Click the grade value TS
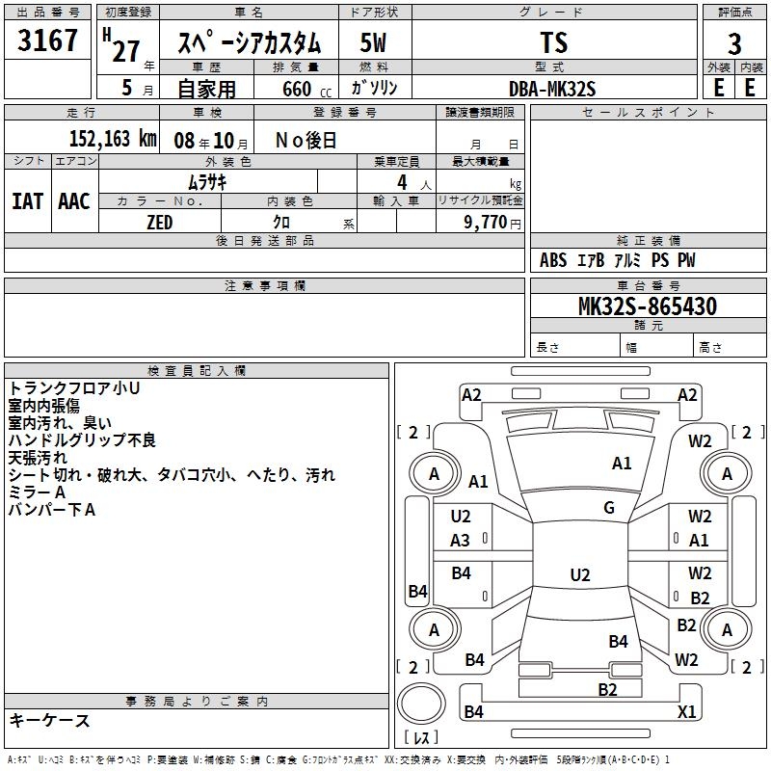 [x=554, y=42]
